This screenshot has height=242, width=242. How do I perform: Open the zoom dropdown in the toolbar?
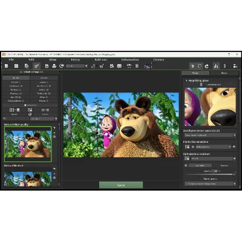point(77,66)
